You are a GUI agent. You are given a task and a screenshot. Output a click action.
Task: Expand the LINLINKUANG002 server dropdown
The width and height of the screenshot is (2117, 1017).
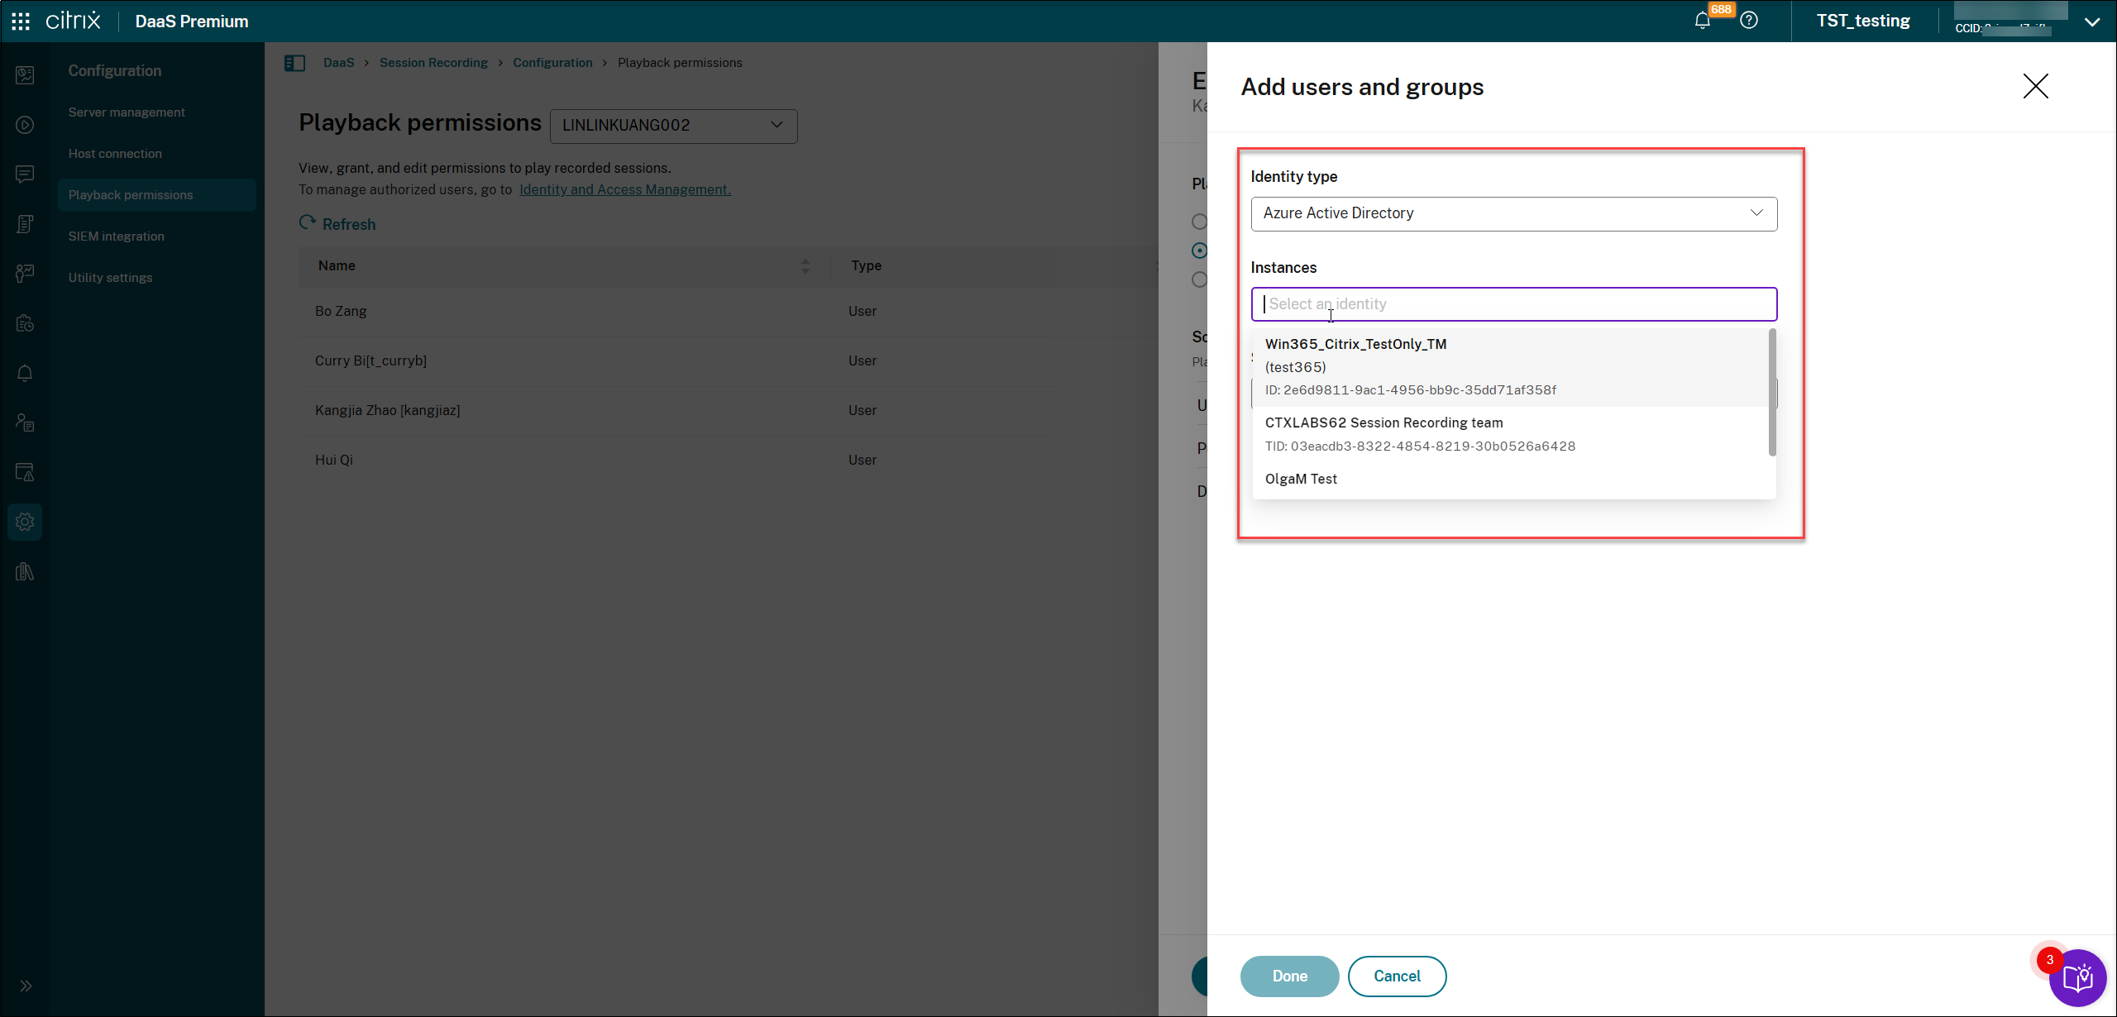click(673, 126)
